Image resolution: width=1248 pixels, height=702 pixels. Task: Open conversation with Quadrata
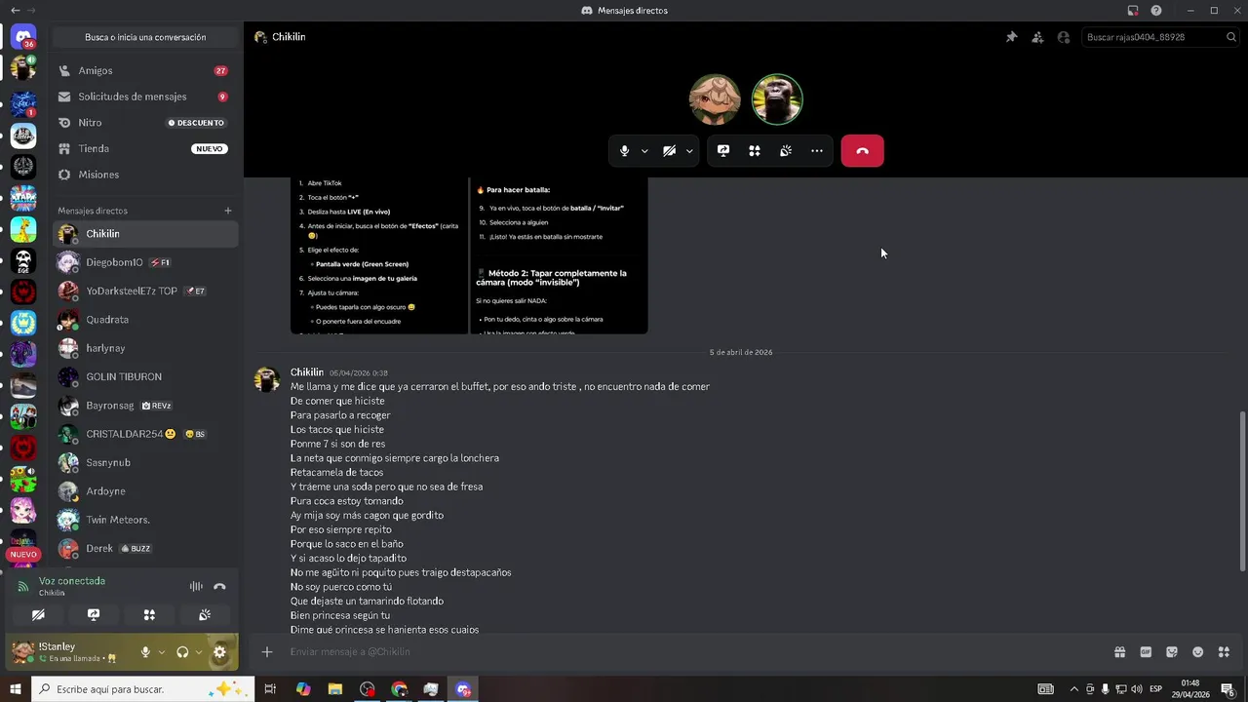[145, 320]
